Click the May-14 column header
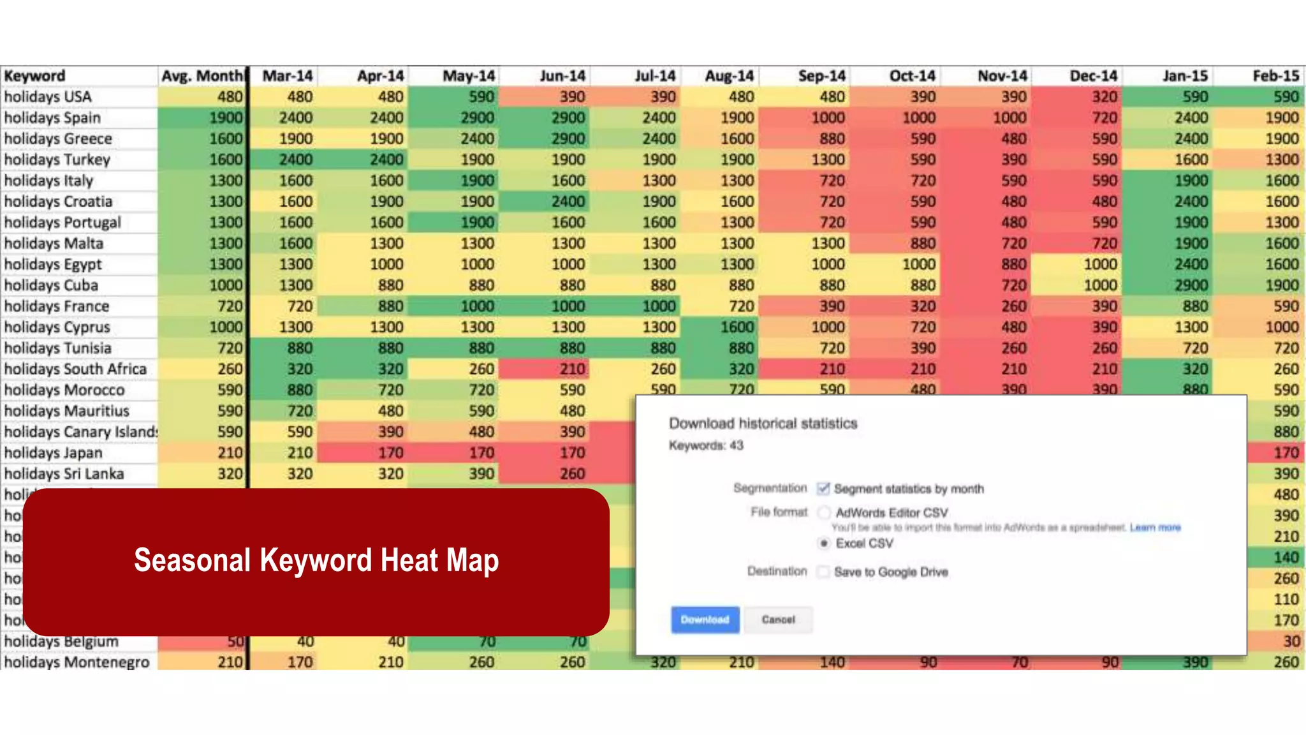 pos(453,76)
